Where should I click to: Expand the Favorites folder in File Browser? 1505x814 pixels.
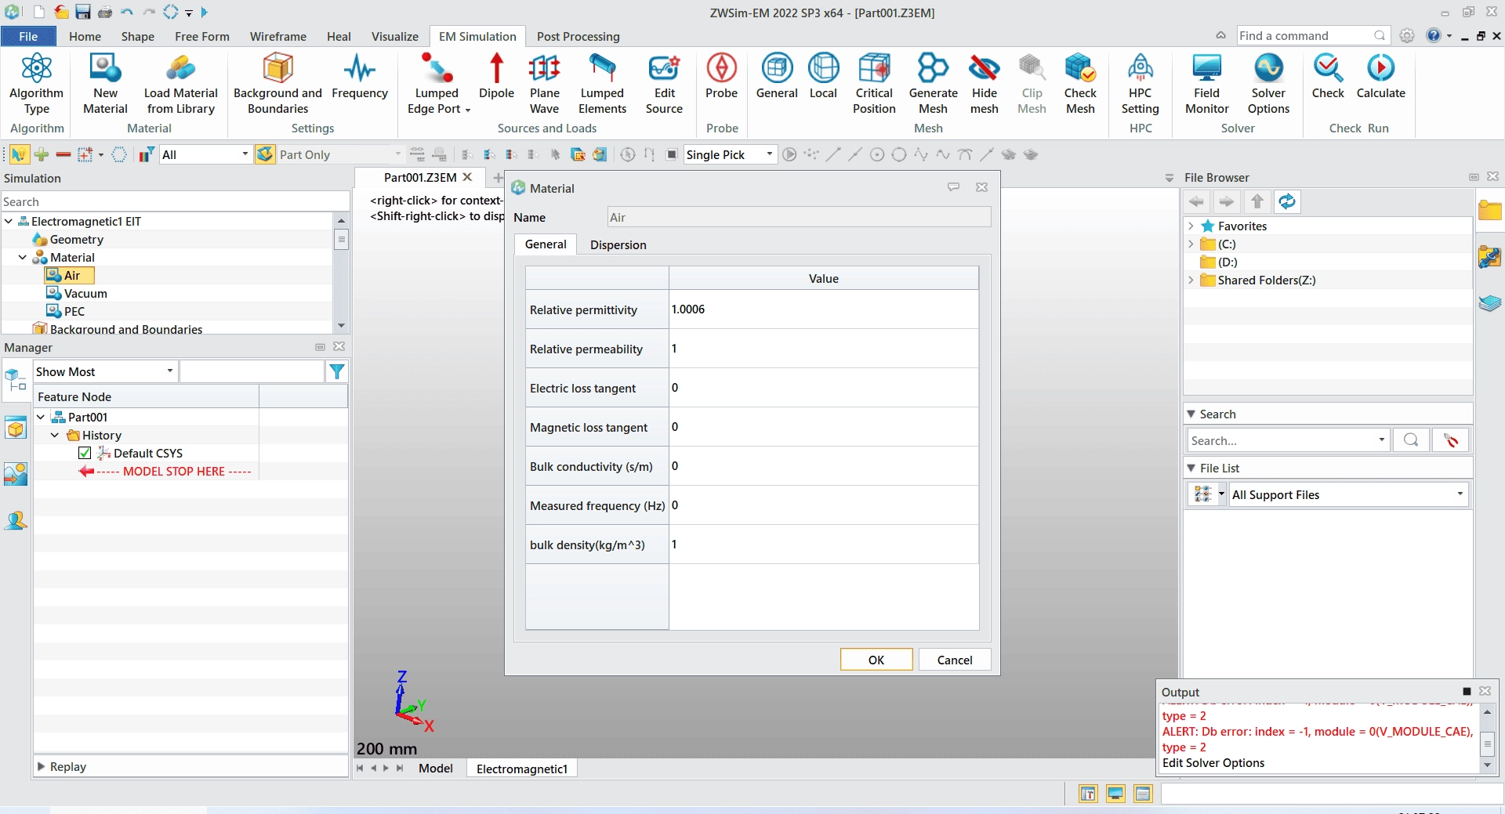click(1191, 226)
